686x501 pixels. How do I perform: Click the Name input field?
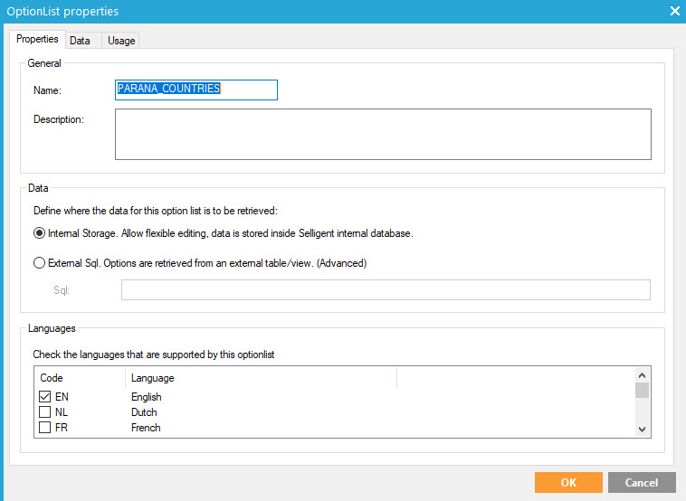[195, 90]
